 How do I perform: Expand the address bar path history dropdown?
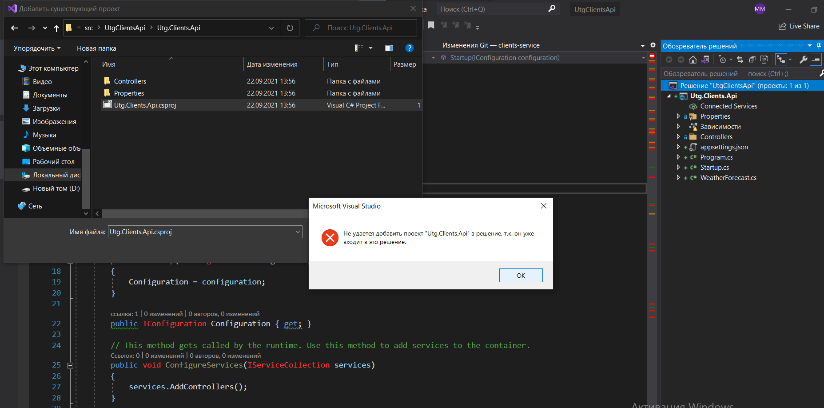(x=271, y=28)
